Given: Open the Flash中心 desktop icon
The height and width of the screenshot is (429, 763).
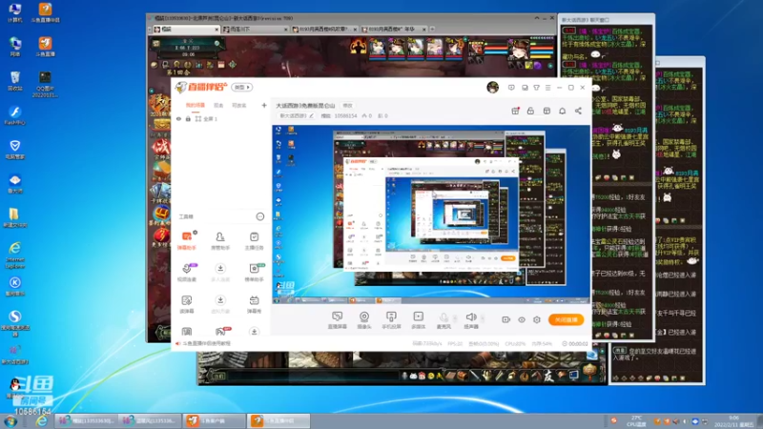Looking at the screenshot, I should click(15, 115).
